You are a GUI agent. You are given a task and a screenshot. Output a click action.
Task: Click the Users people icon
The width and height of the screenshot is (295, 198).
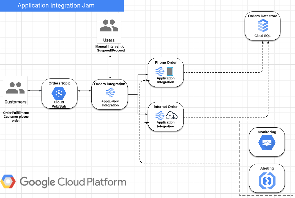(109, 25)
